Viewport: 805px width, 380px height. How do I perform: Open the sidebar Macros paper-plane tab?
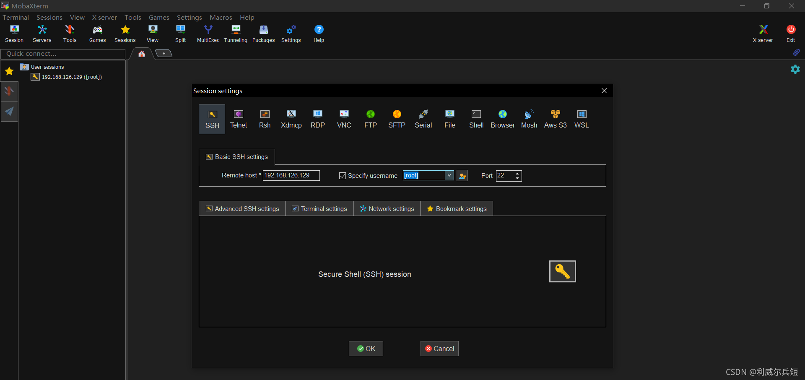9,111
